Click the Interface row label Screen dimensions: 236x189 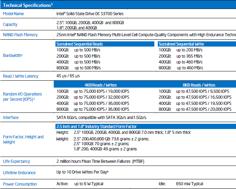pos(11,118)
